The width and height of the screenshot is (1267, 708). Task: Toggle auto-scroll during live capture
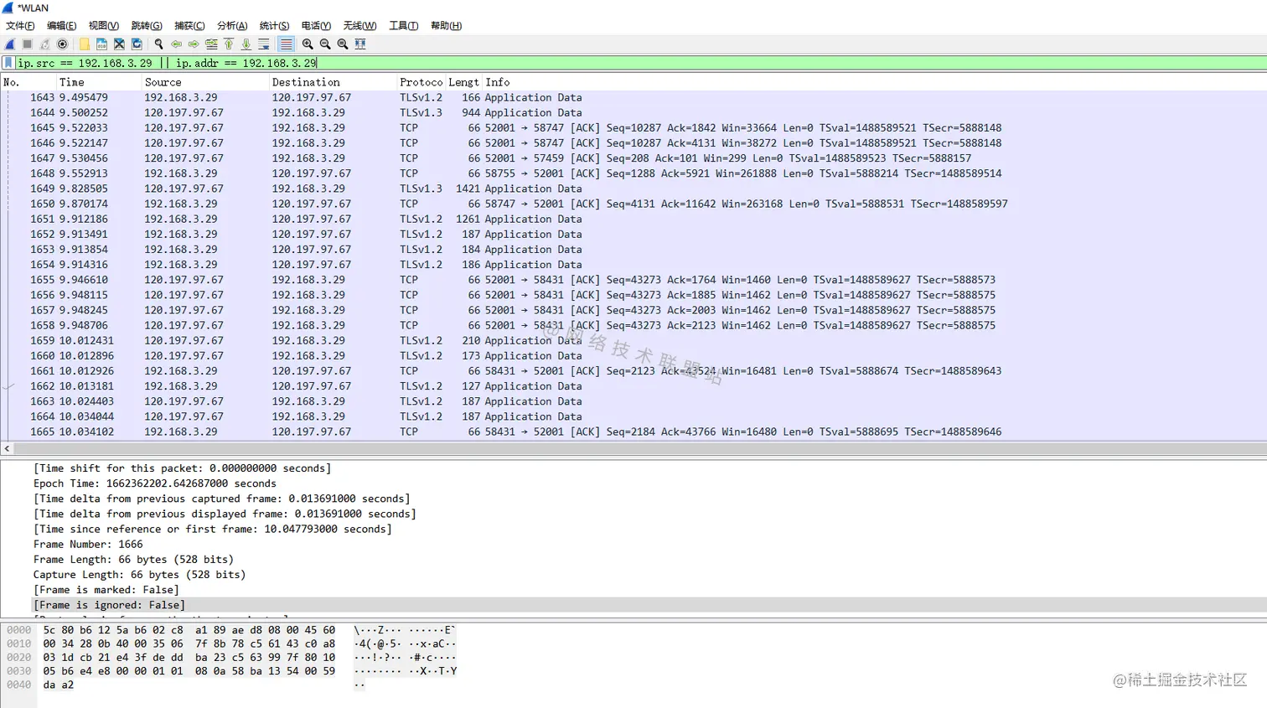(x=264, y=44)
